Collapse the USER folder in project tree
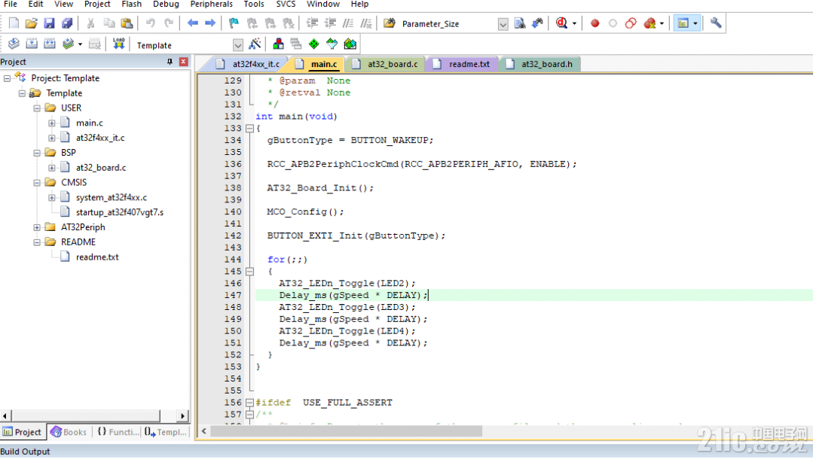The height and width of the screenshot is (459, 813). click(x=37, y=108)
